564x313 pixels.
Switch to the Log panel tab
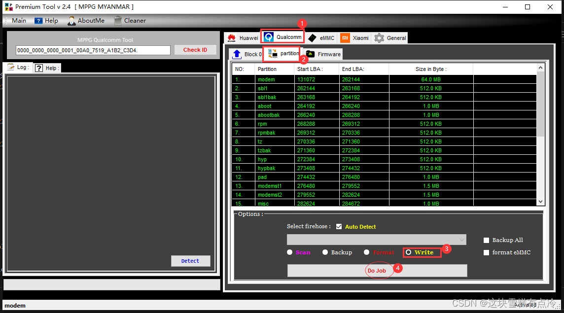(18, 67)
